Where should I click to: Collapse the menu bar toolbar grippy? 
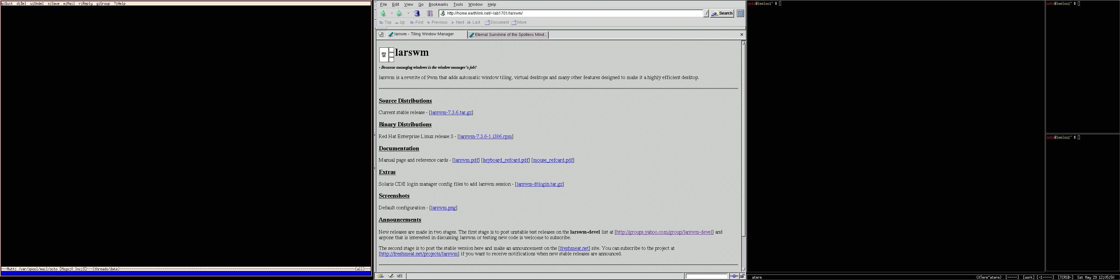coord(376,4)
